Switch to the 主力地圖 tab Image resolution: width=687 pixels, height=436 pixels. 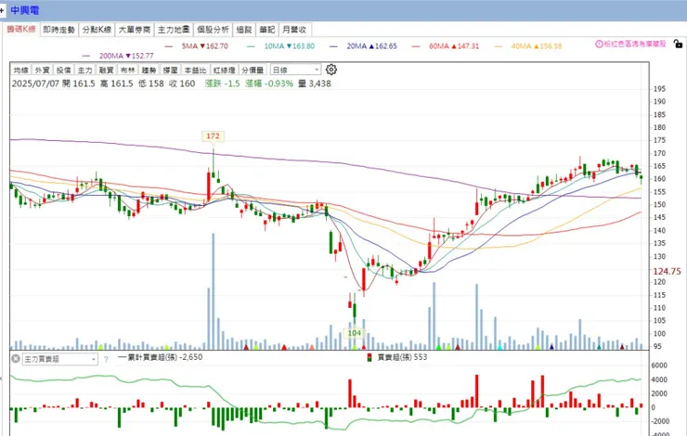174,30
